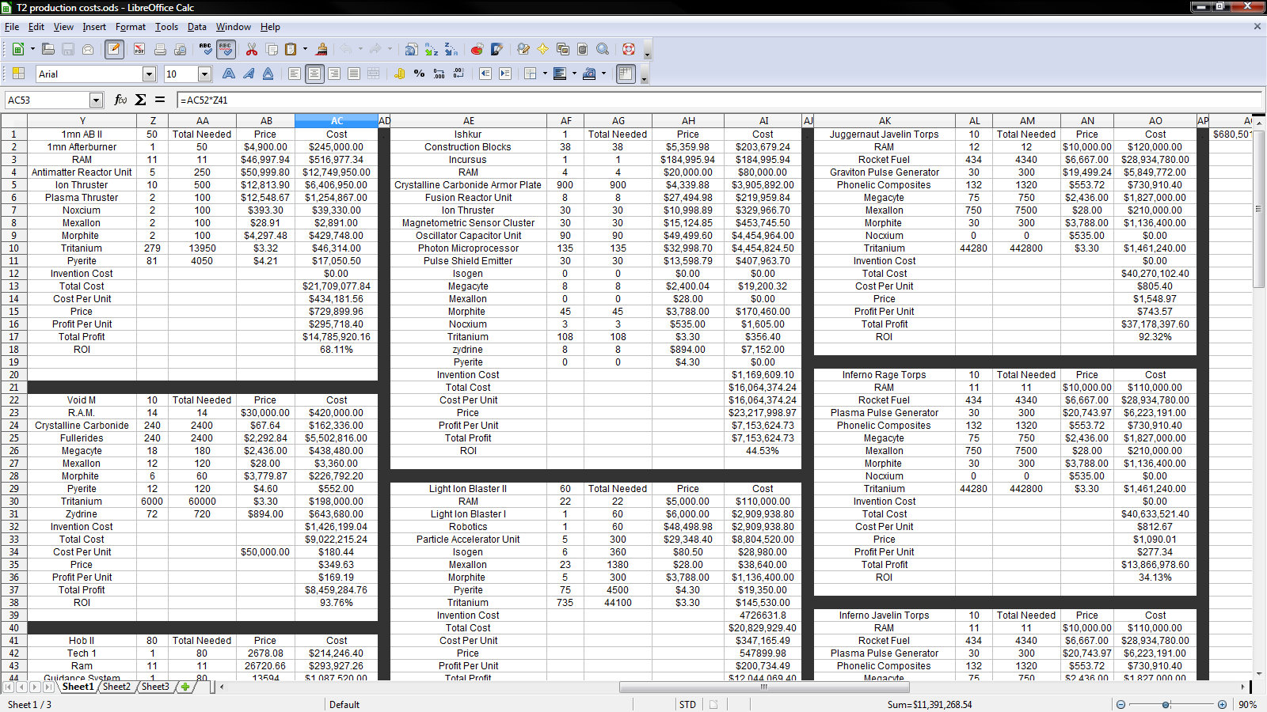
Task: Insert a Hyperlink
Action: click(x=411, y=49)
